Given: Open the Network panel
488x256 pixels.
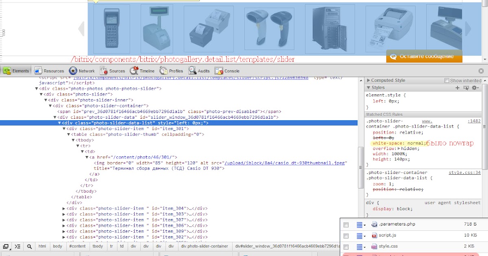Looking at the screenshot, I should pos(82,71).
